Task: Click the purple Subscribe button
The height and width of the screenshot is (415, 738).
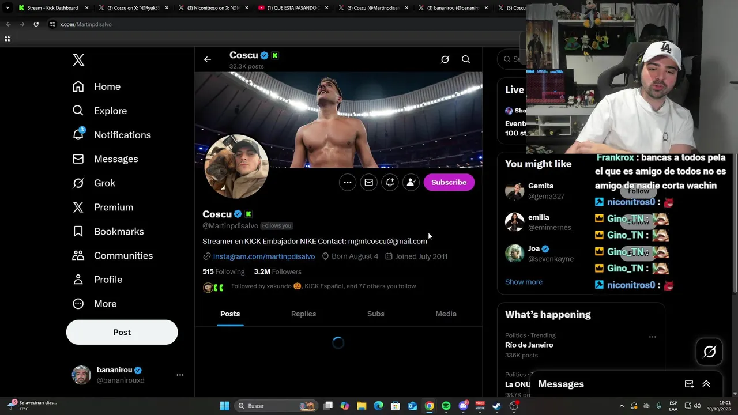Action: tap(449, 182)
